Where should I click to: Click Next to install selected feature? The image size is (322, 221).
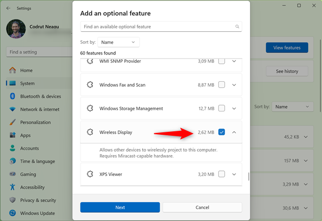pyautogui.click(x=120, y=207)
